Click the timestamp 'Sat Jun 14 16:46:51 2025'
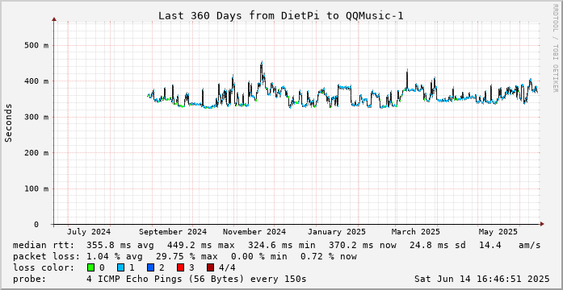563x290 pixels. click(x=482, y=279)
